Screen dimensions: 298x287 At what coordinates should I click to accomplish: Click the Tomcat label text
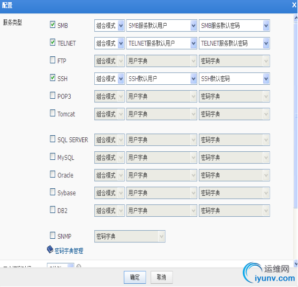coord(66,114)
